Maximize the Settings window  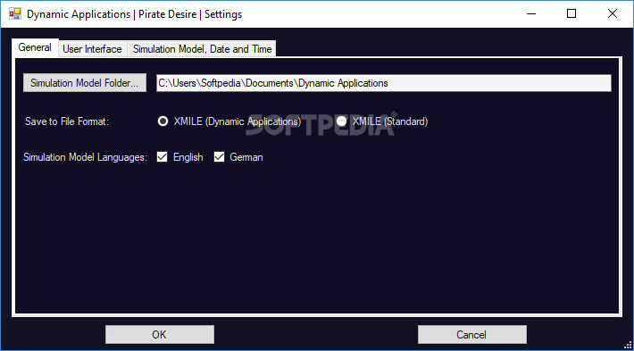(571, 14)
